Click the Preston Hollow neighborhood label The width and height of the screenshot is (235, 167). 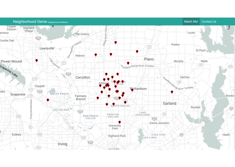pos(113,116)
